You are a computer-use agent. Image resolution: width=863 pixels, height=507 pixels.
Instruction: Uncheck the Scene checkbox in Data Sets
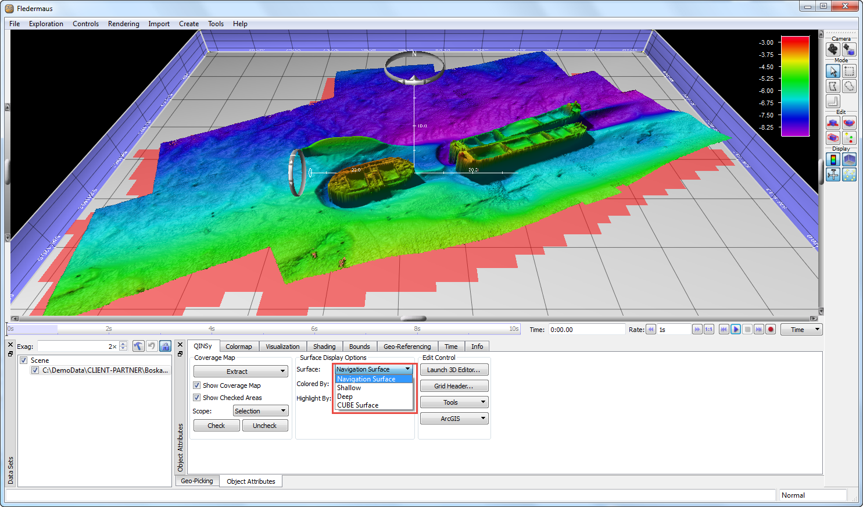click(x=24, y=360)
